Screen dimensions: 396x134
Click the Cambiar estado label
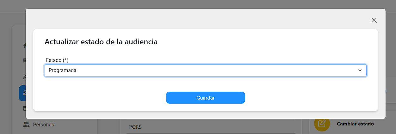(x=356, y=124)
